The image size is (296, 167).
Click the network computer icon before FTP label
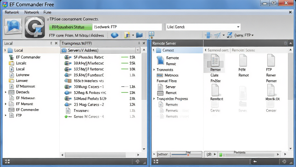(229, 35)
